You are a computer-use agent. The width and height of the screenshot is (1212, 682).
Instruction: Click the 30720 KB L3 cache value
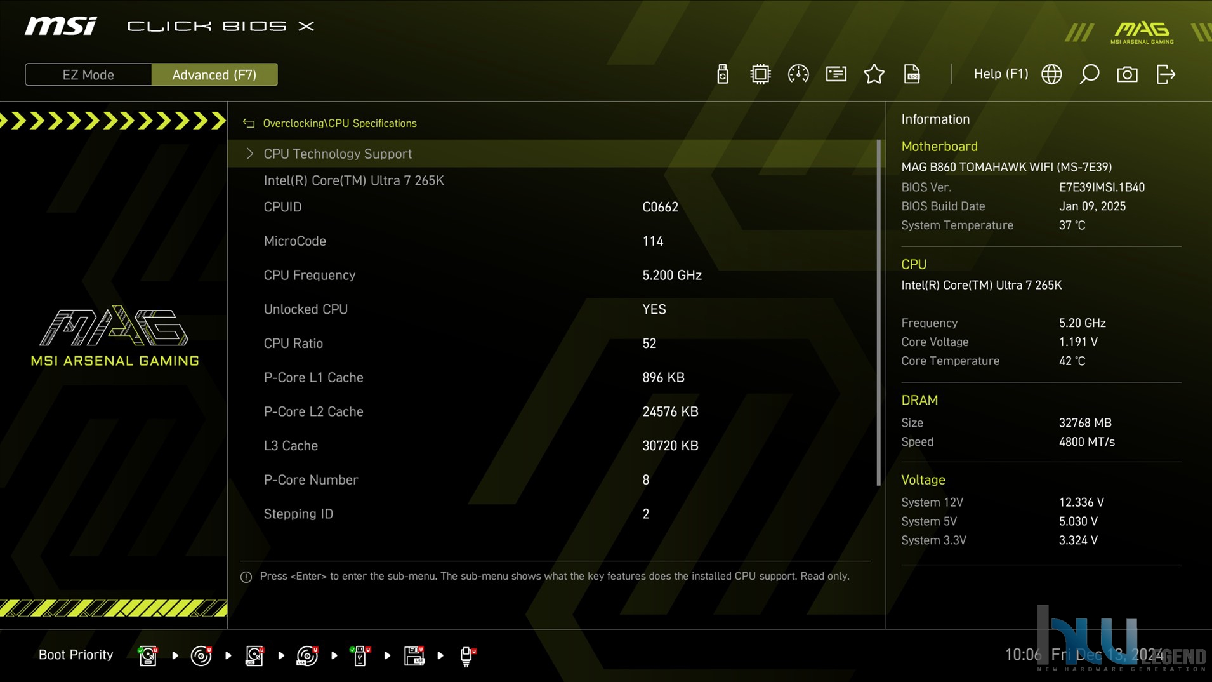point(670,446)
